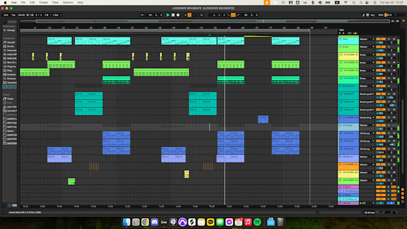Image resolution: width=407 pixels, height=229 pixels.
Task: Open the Create menu
Action: [x=43, y=2]
